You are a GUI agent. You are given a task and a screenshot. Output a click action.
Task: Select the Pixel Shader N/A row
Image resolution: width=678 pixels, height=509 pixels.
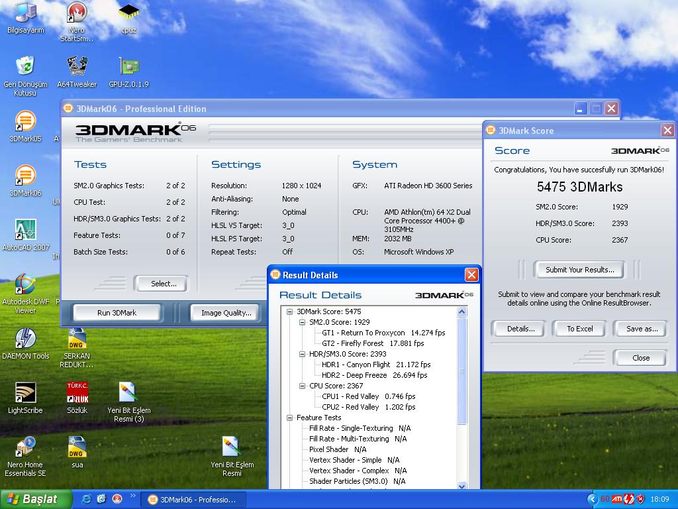[x=338, y=449]
